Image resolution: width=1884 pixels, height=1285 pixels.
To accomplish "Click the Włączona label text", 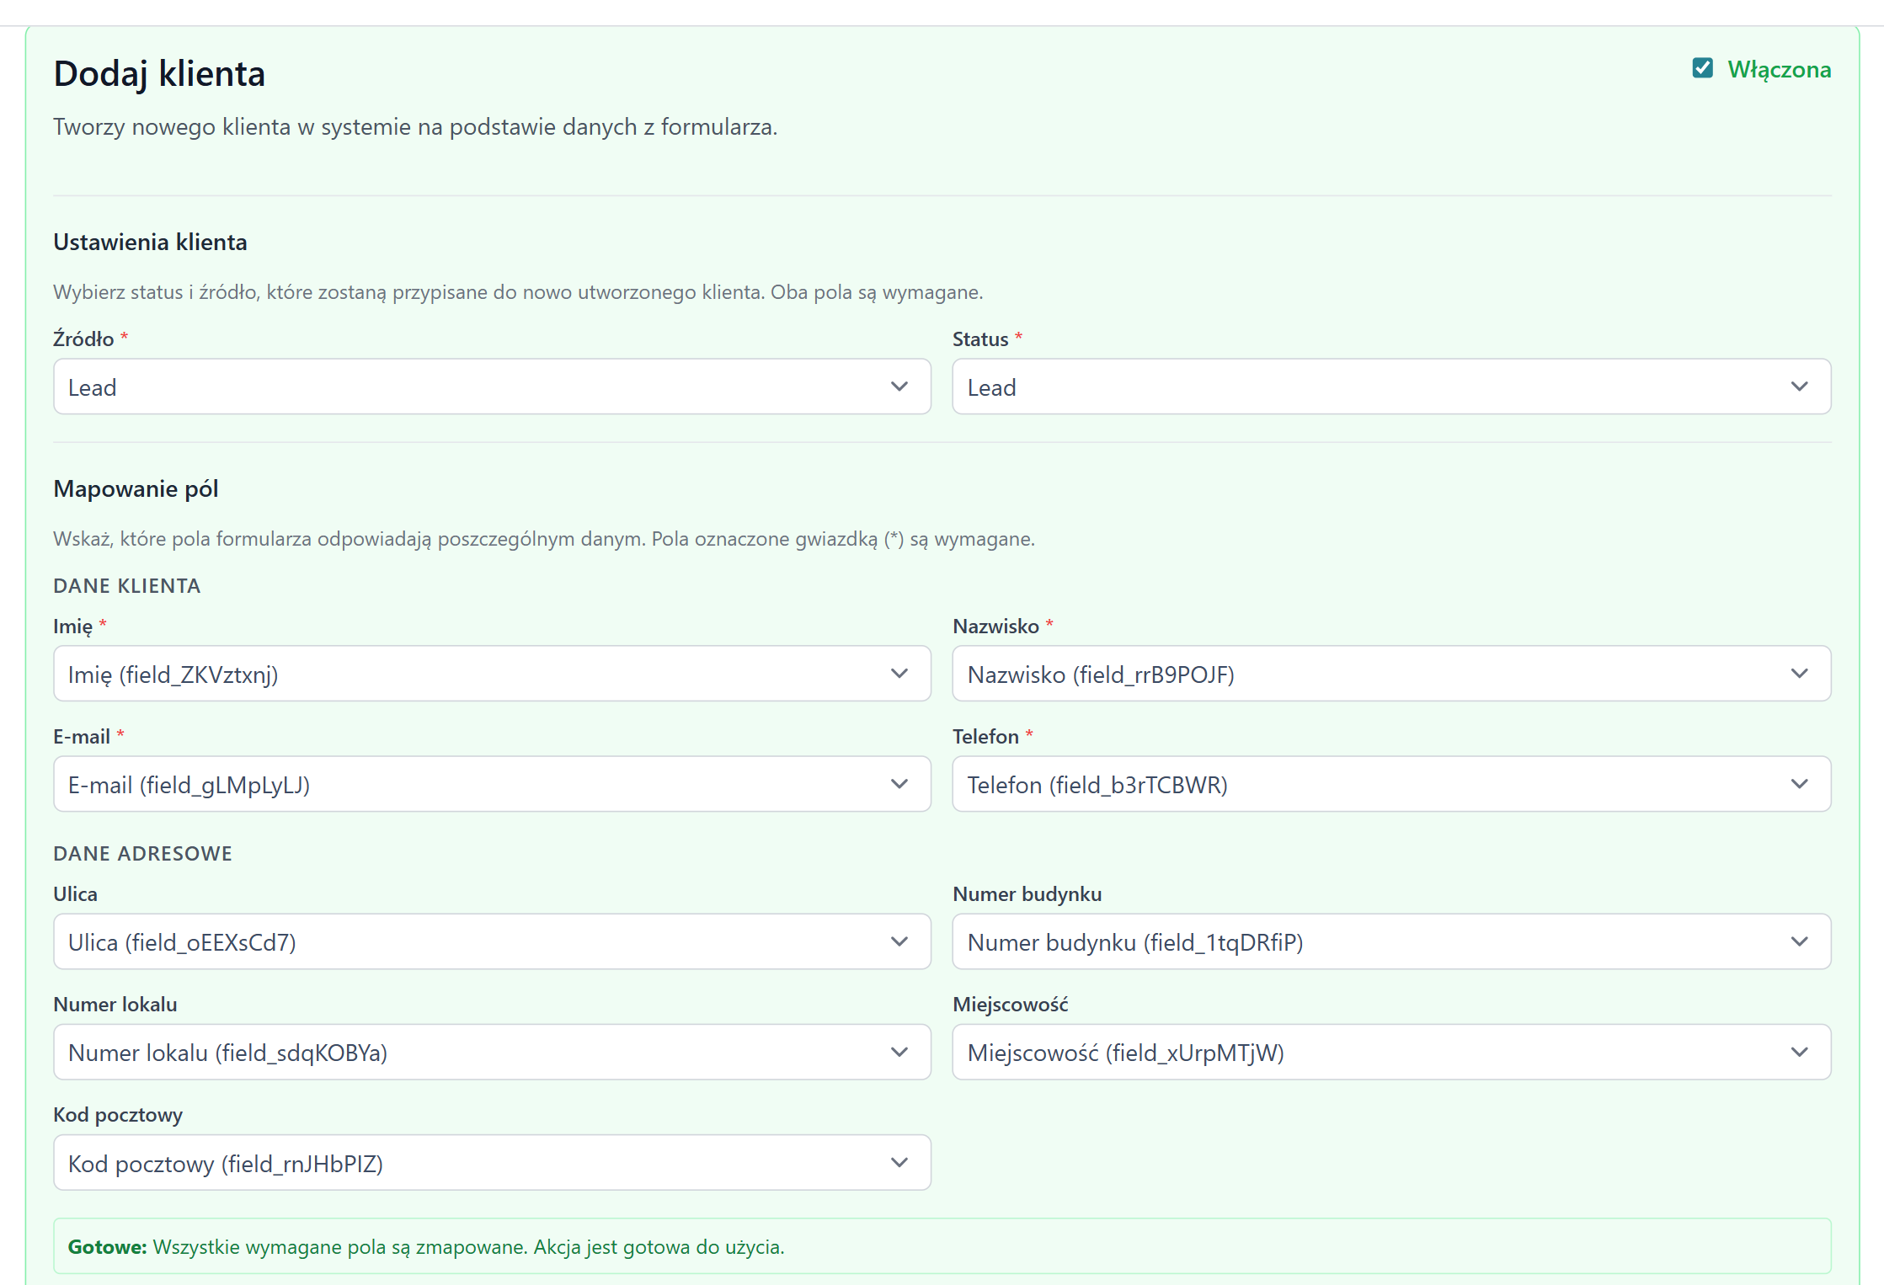I will point(1779,69).
